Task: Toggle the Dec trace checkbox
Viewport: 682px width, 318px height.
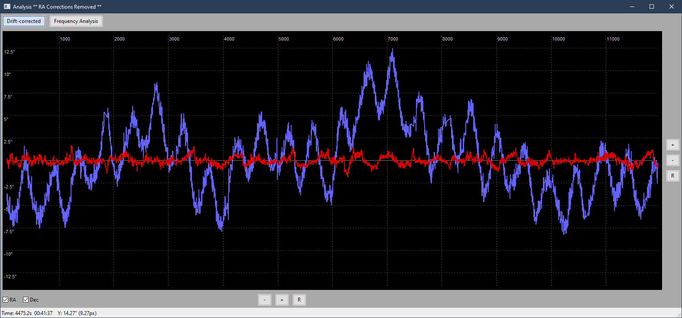Action: pos(26,300)
